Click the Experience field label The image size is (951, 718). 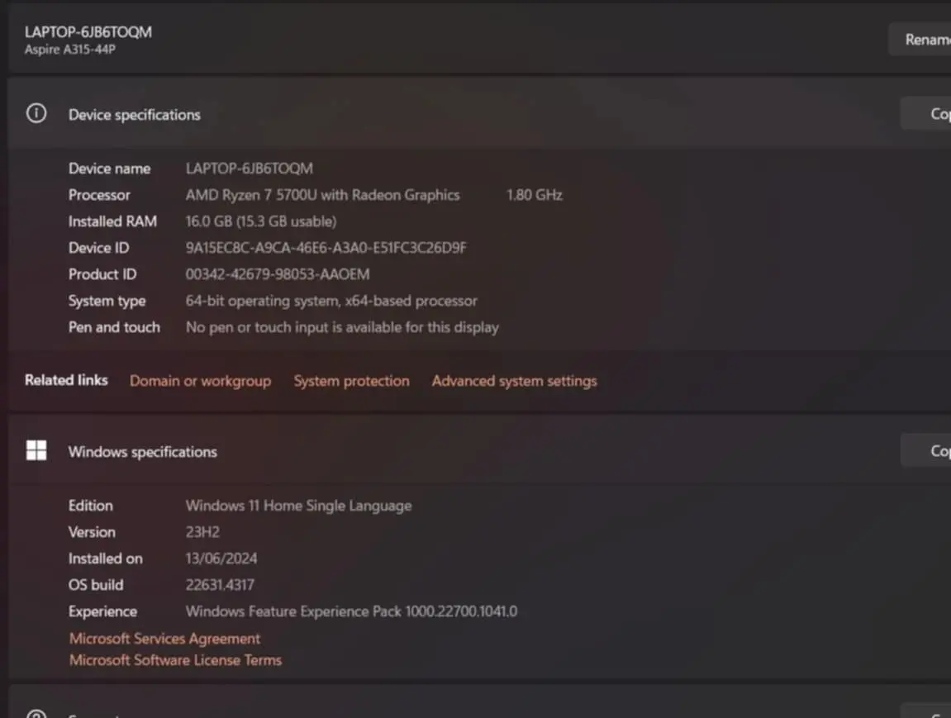[102, 611]
